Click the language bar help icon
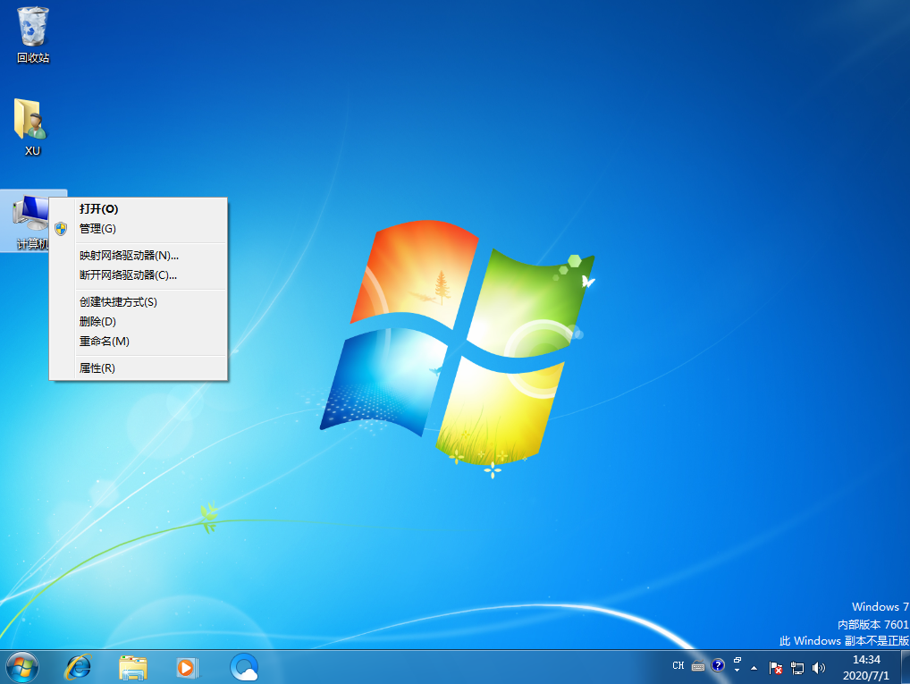Image resolution: width=910 pixels, height=684 pixels. click(x=718, y=666)
